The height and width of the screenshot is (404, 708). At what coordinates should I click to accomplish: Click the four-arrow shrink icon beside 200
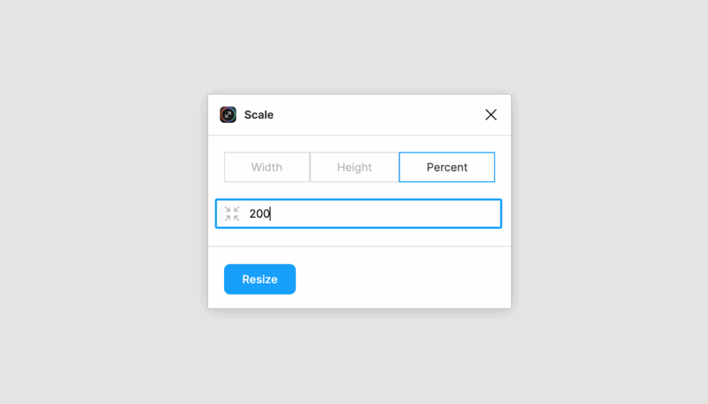[232, 213]
